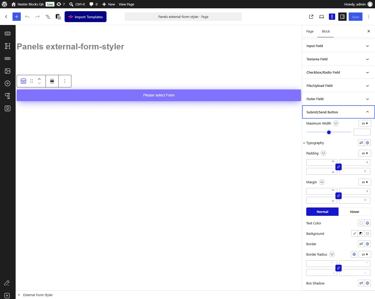Open block toolbar three-dot options
Viewport: 375px width, 299px height.
[65, 81]
